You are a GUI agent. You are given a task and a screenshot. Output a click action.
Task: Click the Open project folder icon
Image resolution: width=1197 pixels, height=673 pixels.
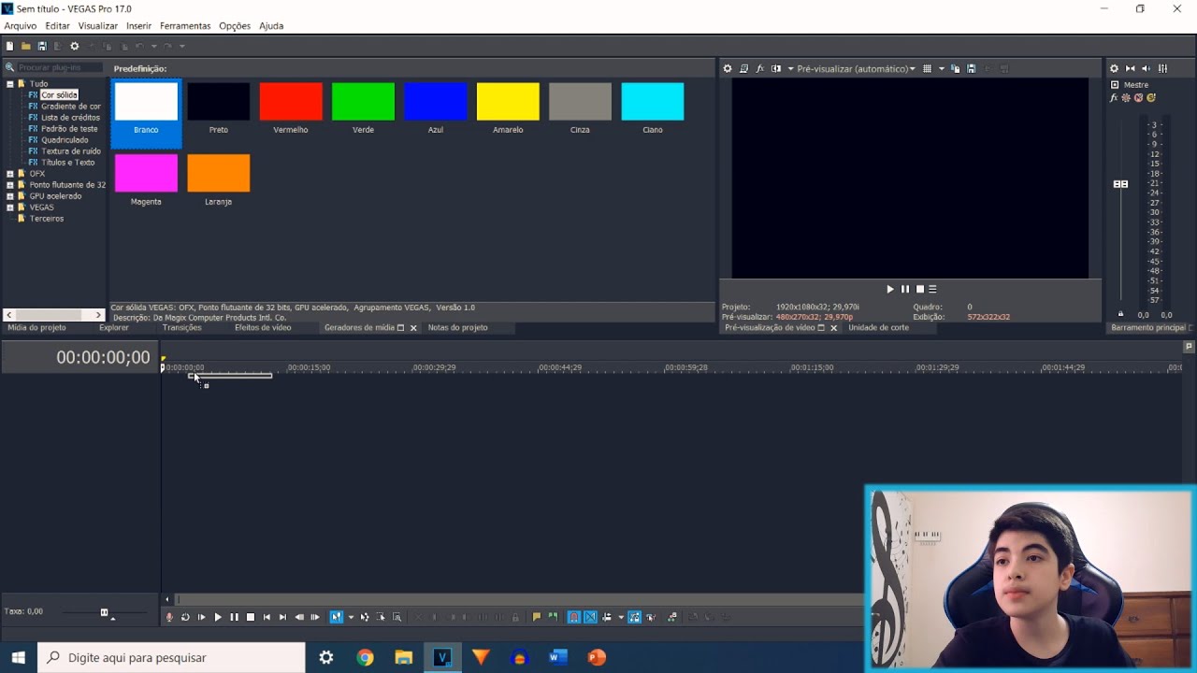25,46
